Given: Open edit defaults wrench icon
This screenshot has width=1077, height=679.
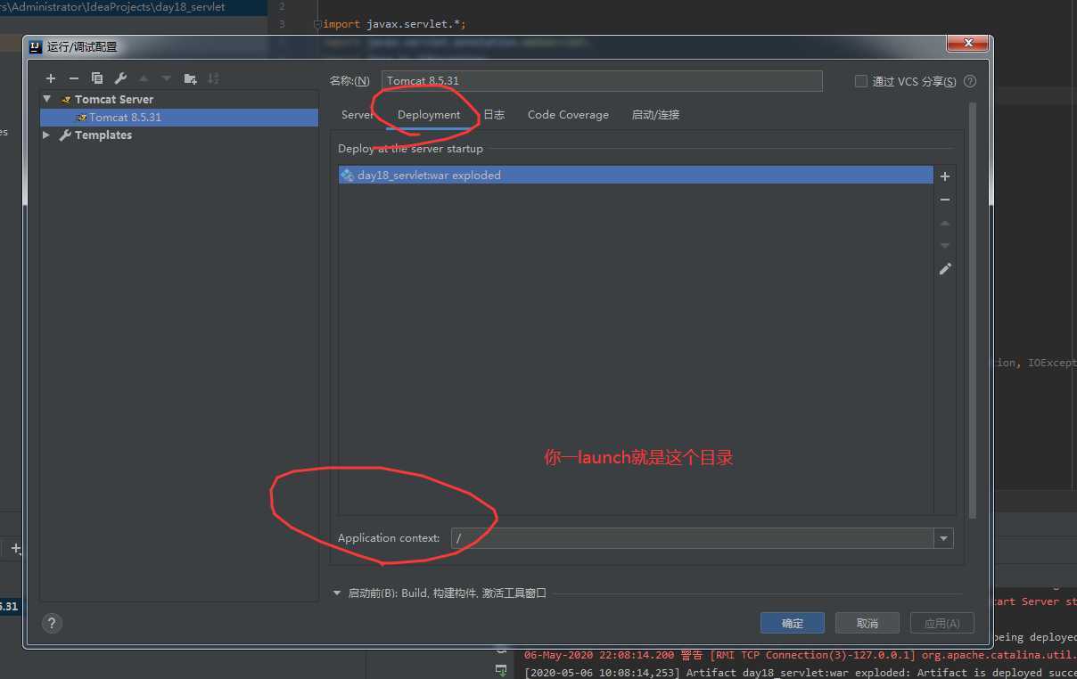Looking at the screenshot, I should pyautogui.click(x=120, y=78).
